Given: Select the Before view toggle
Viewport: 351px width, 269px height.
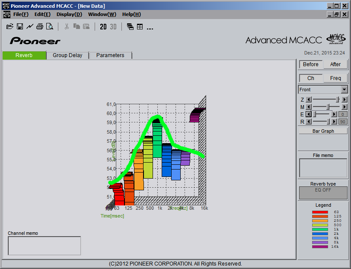Looking at the screenshot, I should pyautogui.click(x=311, y=64).
